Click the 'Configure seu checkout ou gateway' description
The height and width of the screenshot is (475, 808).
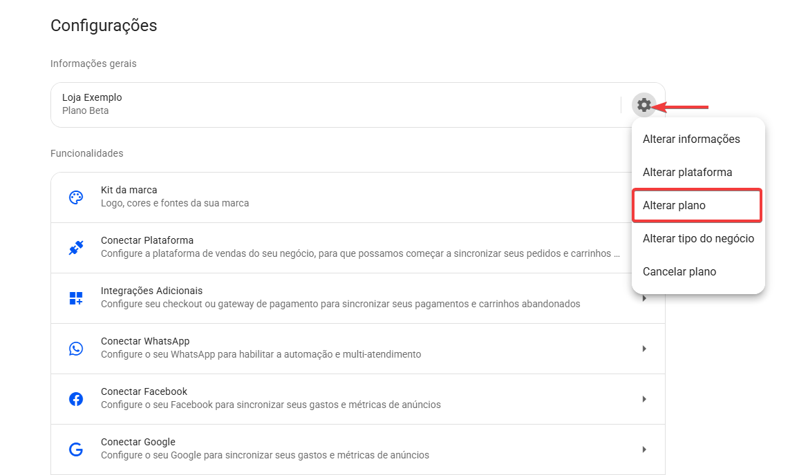pos(340,304)
